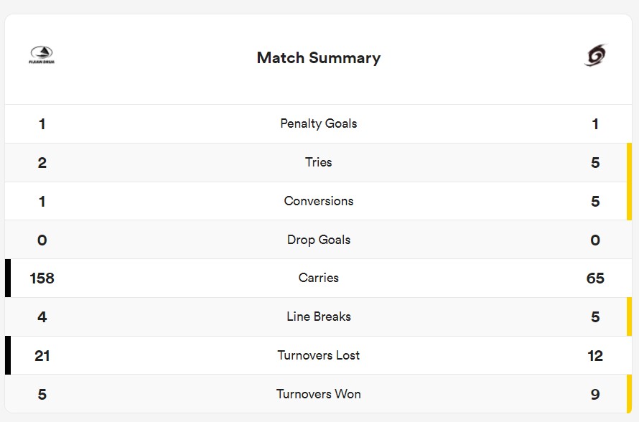Select the Turnovers Lost label
This screenshot has height=422, width=639.
319,355
